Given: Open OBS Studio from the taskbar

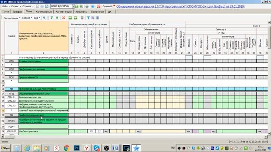Looking at the screenshot, I should click(106, 148).
